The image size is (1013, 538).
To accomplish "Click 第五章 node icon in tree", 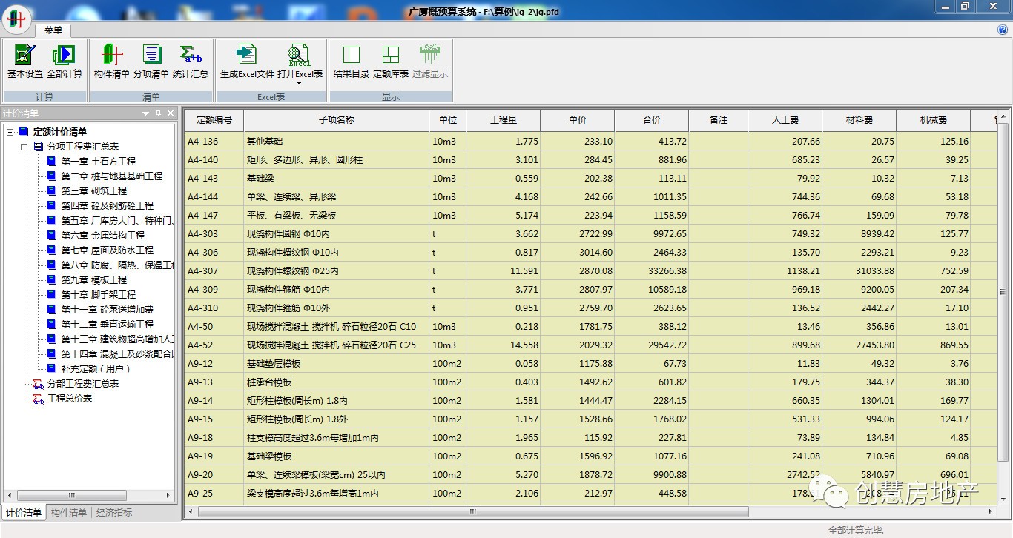I will (x=52, y=221).
